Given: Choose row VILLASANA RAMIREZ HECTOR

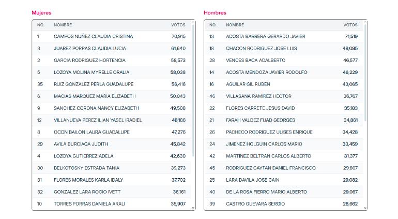Looking at the screenshot, I should point(284,96).
